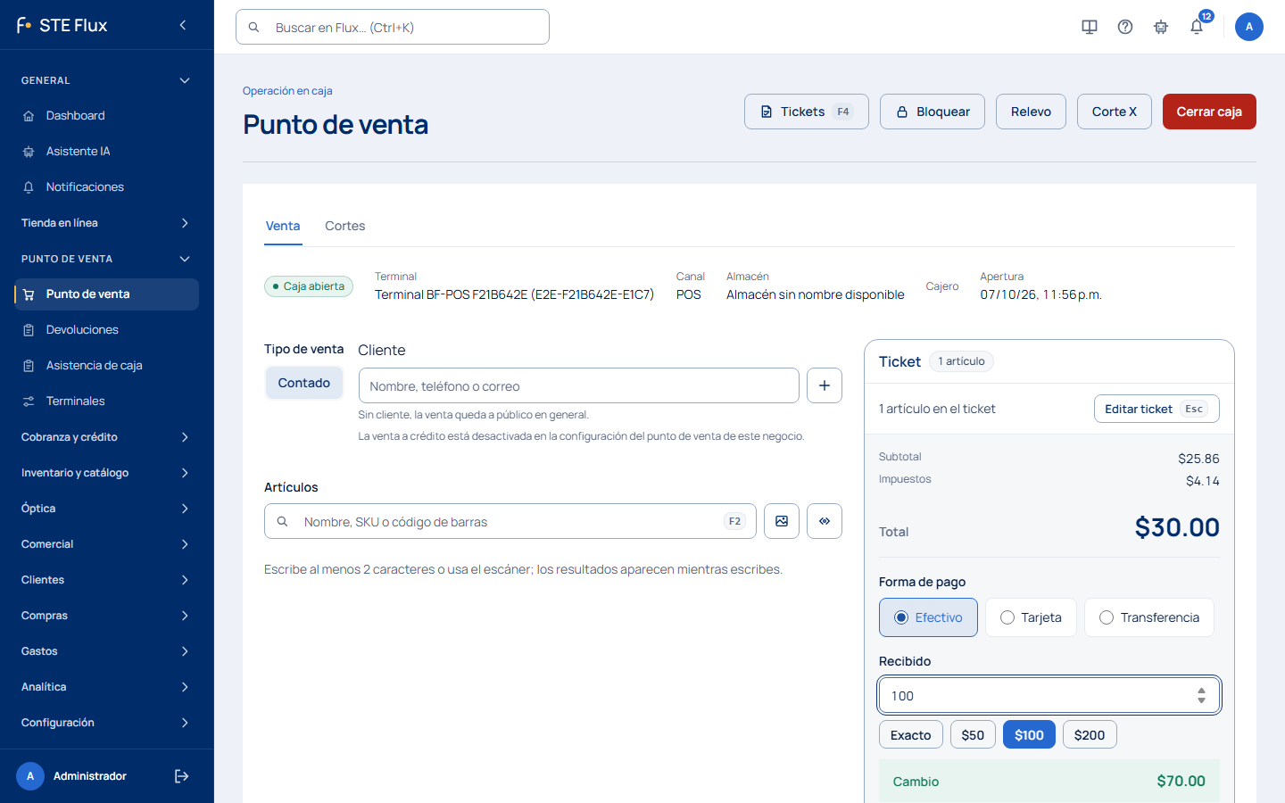Choose the $200 quick amount
Screen dimensions: 1285x803
[1090, 735]
